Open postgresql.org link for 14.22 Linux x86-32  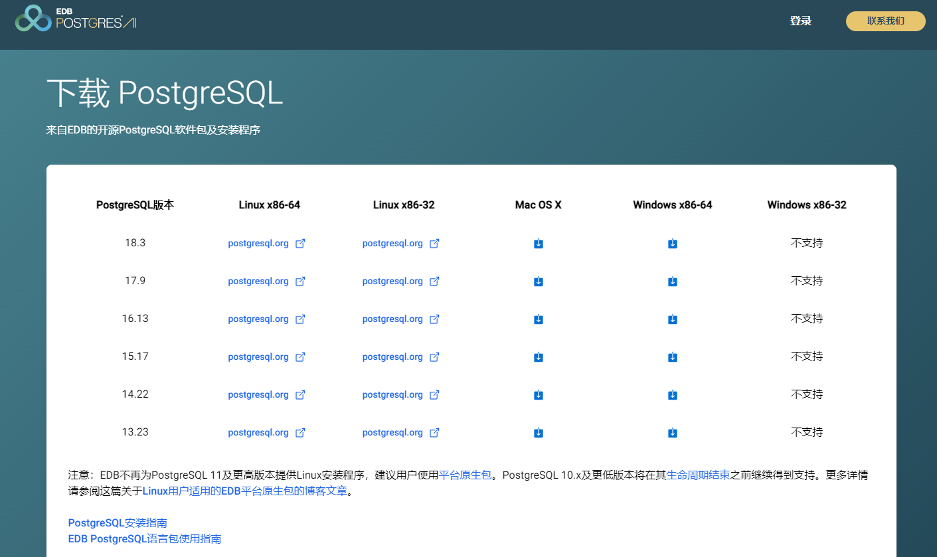[x=392, y=395]
